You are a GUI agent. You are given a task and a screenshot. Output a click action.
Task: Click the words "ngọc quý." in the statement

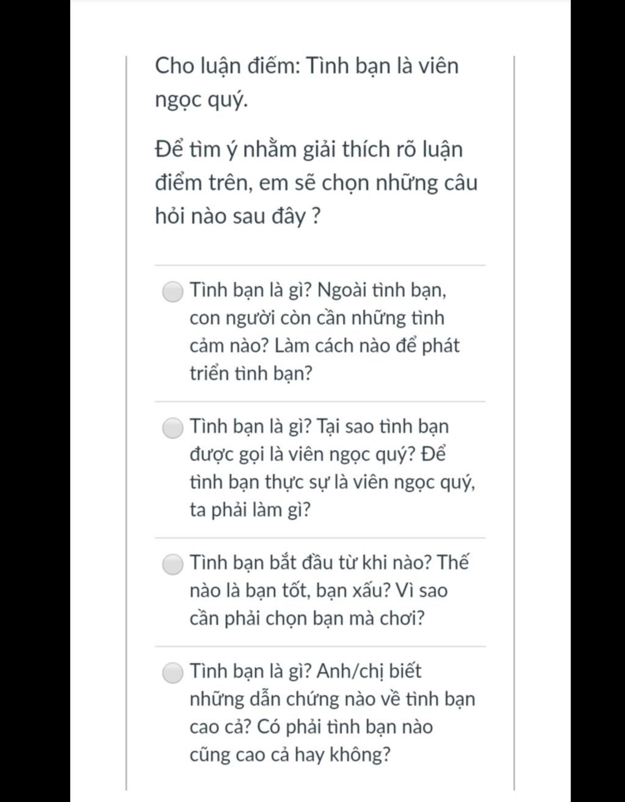coord(201,100)
